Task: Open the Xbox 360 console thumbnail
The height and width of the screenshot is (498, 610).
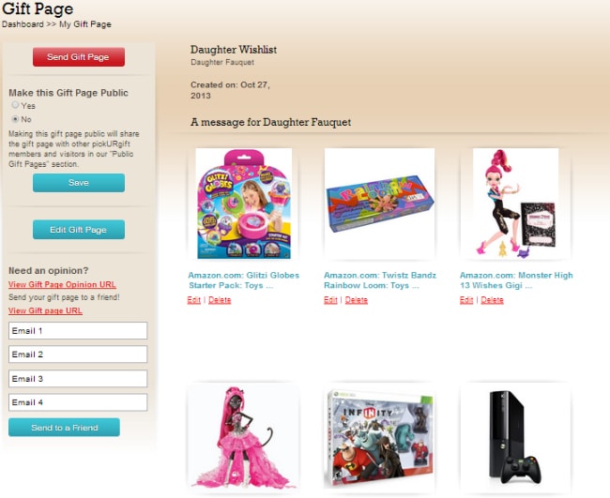Action: coord(515,437)
